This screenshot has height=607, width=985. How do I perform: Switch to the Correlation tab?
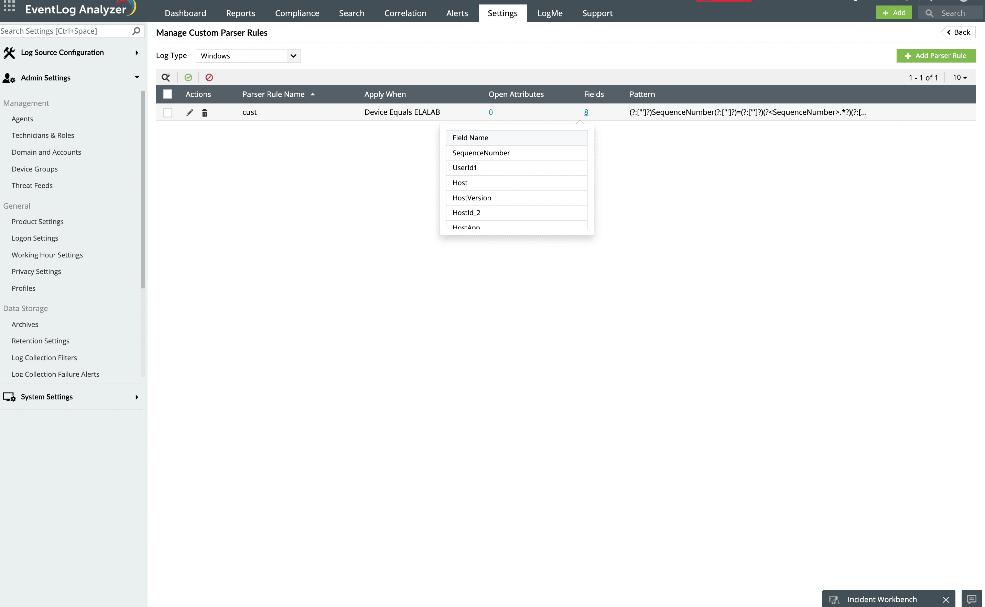405,13
